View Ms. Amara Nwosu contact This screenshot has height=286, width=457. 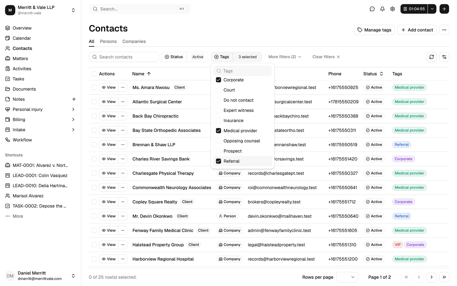(x=109, y=88)
